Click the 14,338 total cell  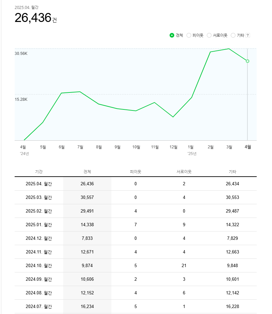click(87, 225)
